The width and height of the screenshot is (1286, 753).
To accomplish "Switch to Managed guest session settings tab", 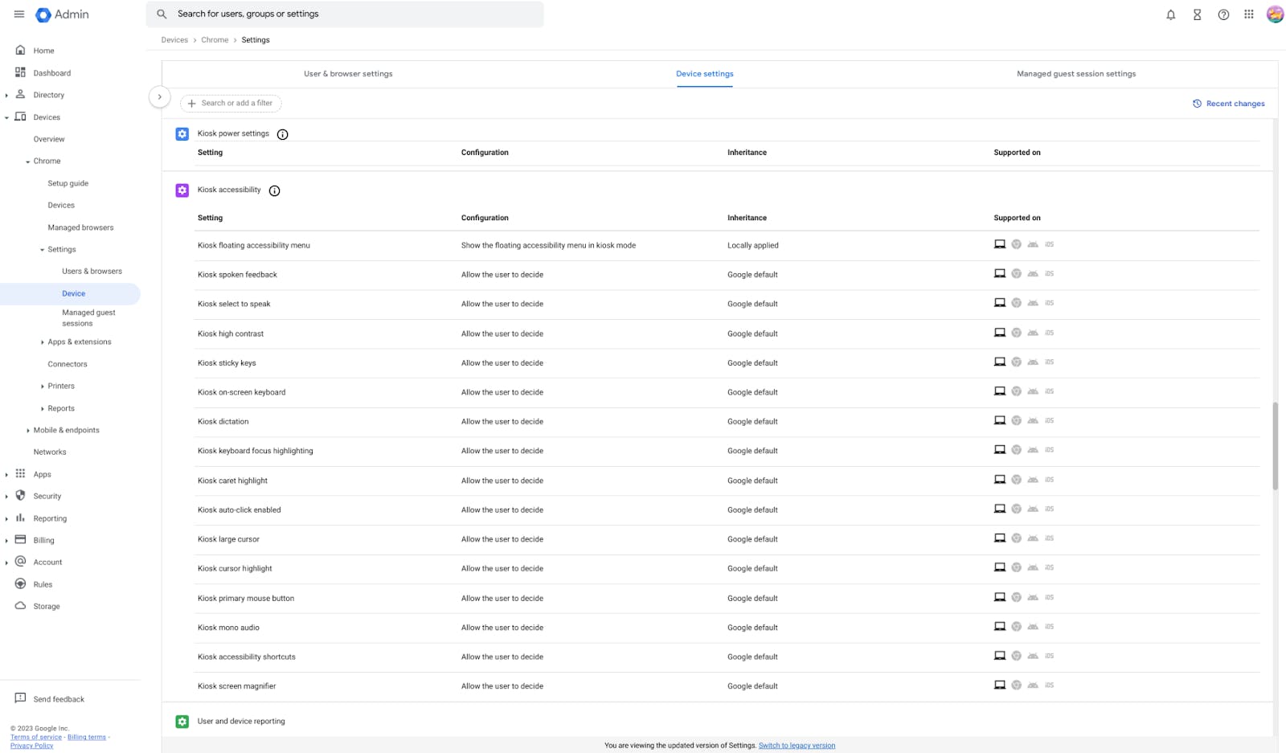I will (1075, 73).
